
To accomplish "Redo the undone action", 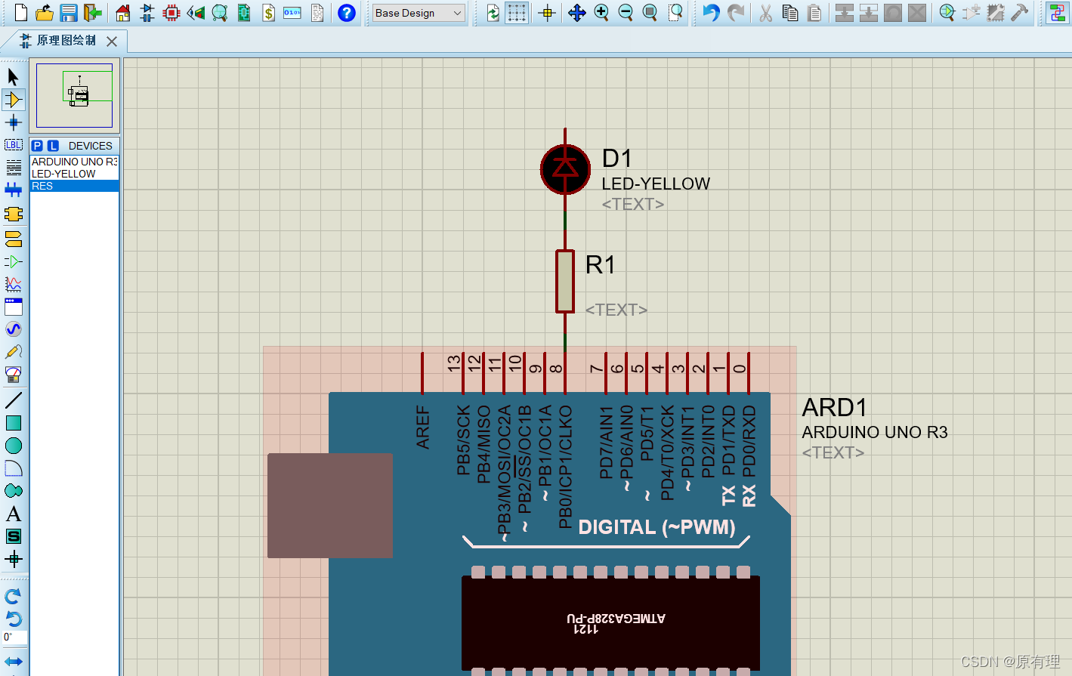I will coord(735,13).
